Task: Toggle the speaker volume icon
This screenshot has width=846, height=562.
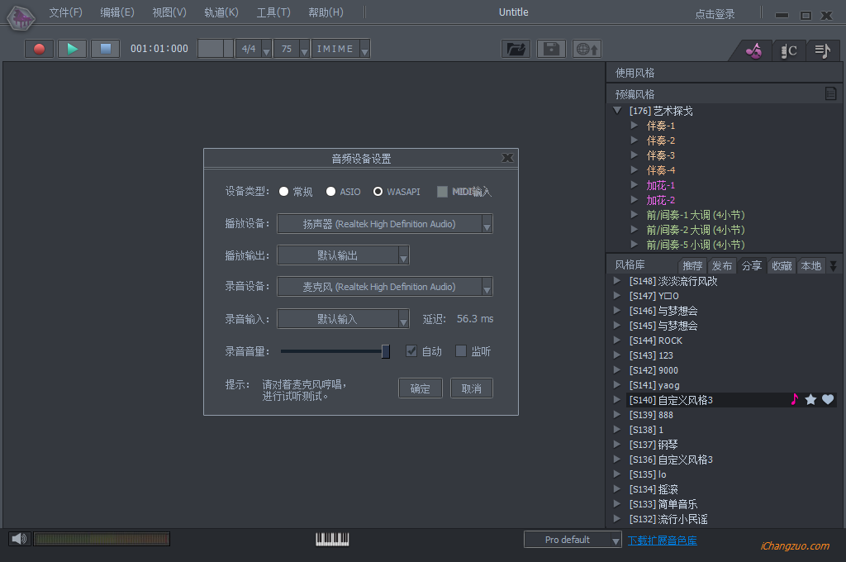Action: 19,539
